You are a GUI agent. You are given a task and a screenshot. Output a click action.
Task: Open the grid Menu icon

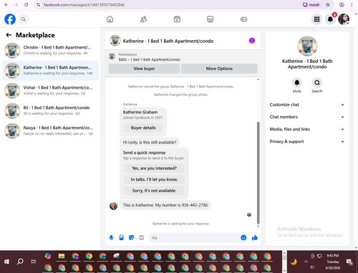[316, 19]
